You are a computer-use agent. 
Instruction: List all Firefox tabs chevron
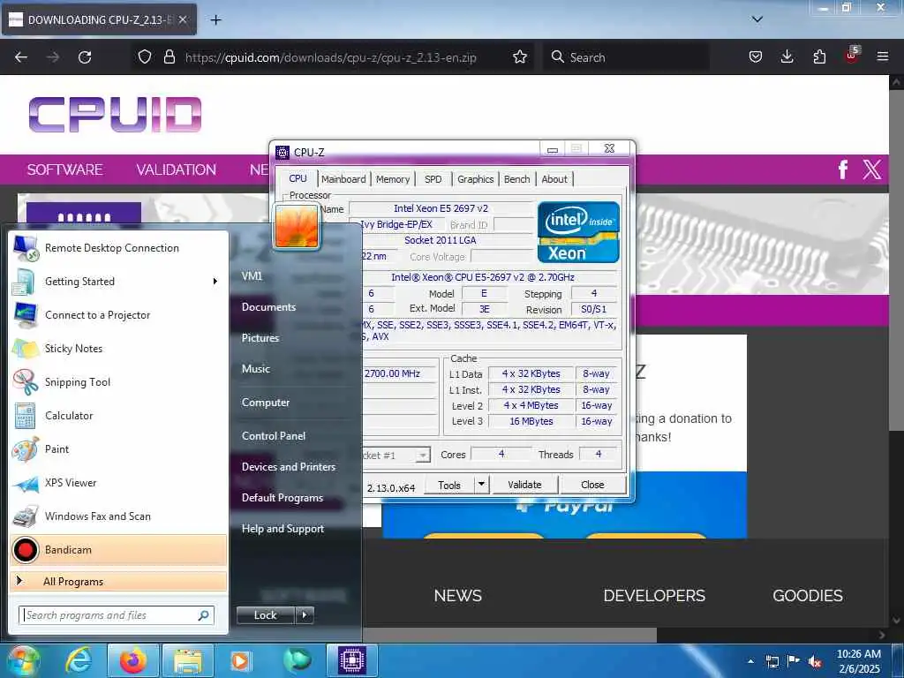click(757, 19)
